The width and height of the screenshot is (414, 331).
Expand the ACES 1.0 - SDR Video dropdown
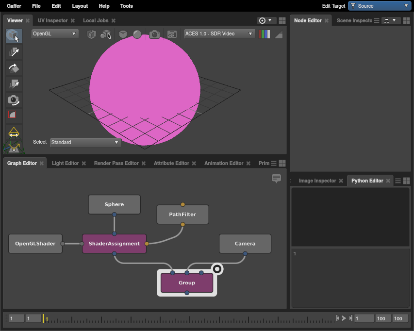pyautogui.click(x=219, y=34)
